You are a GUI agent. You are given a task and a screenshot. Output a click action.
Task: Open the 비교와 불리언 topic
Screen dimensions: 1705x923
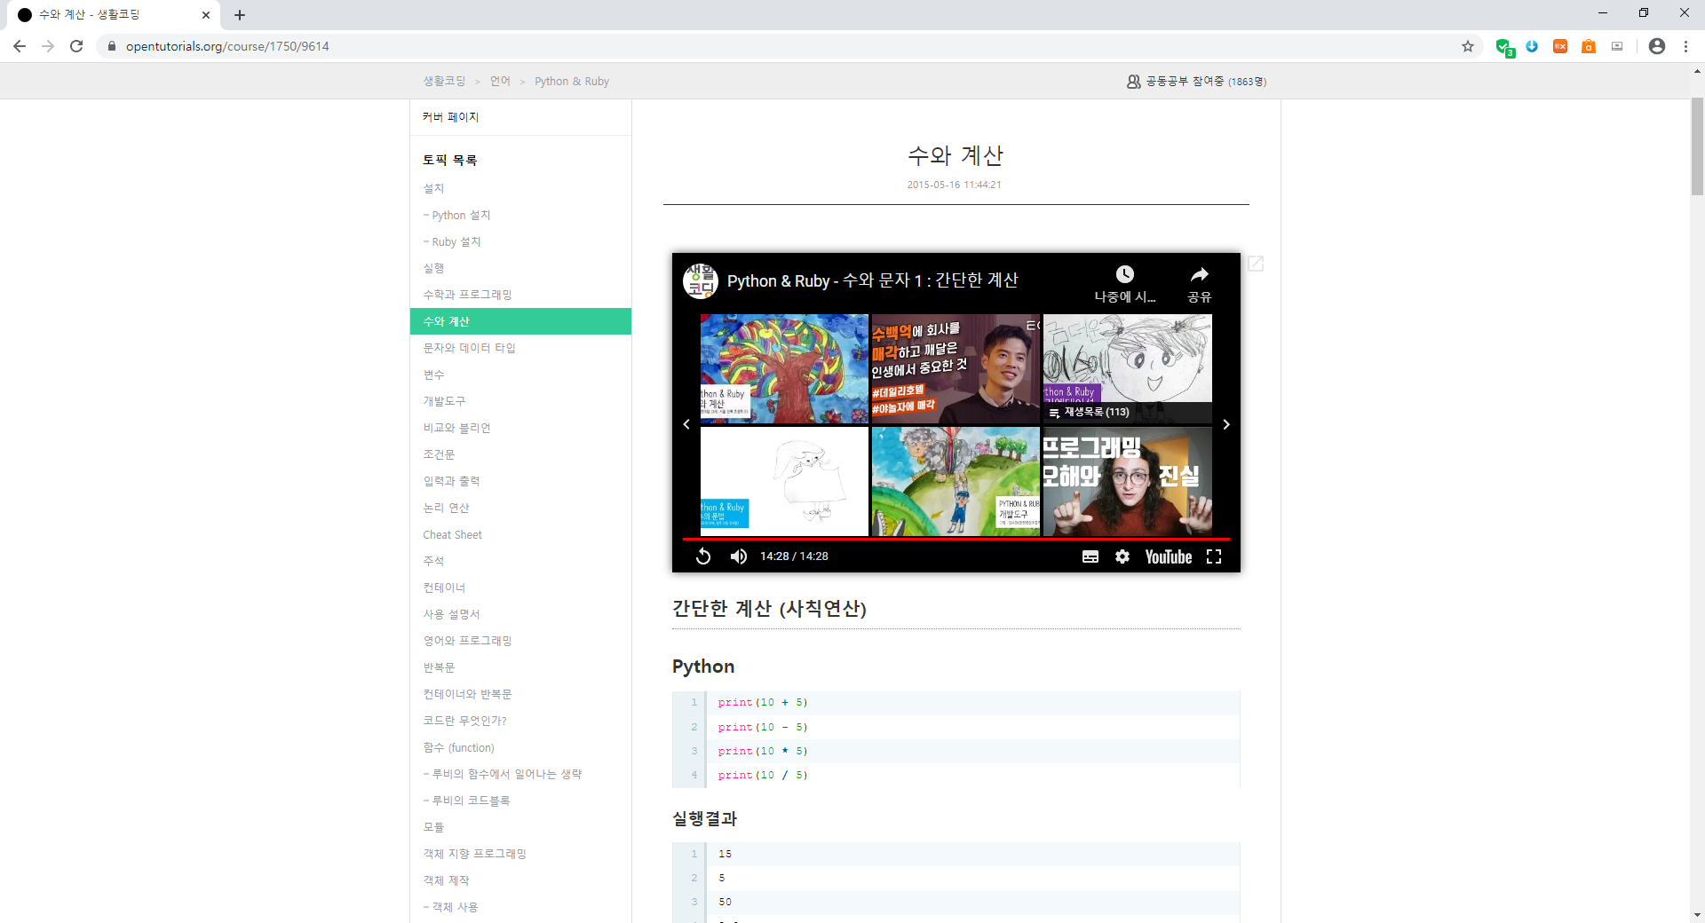tap(456, 428)
